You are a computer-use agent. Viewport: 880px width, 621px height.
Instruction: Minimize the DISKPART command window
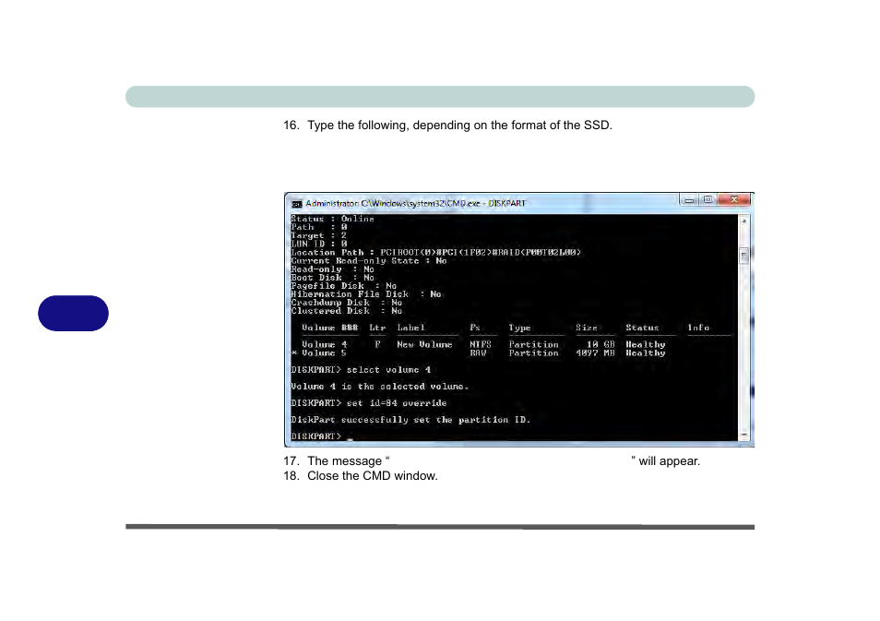point(689,200)
